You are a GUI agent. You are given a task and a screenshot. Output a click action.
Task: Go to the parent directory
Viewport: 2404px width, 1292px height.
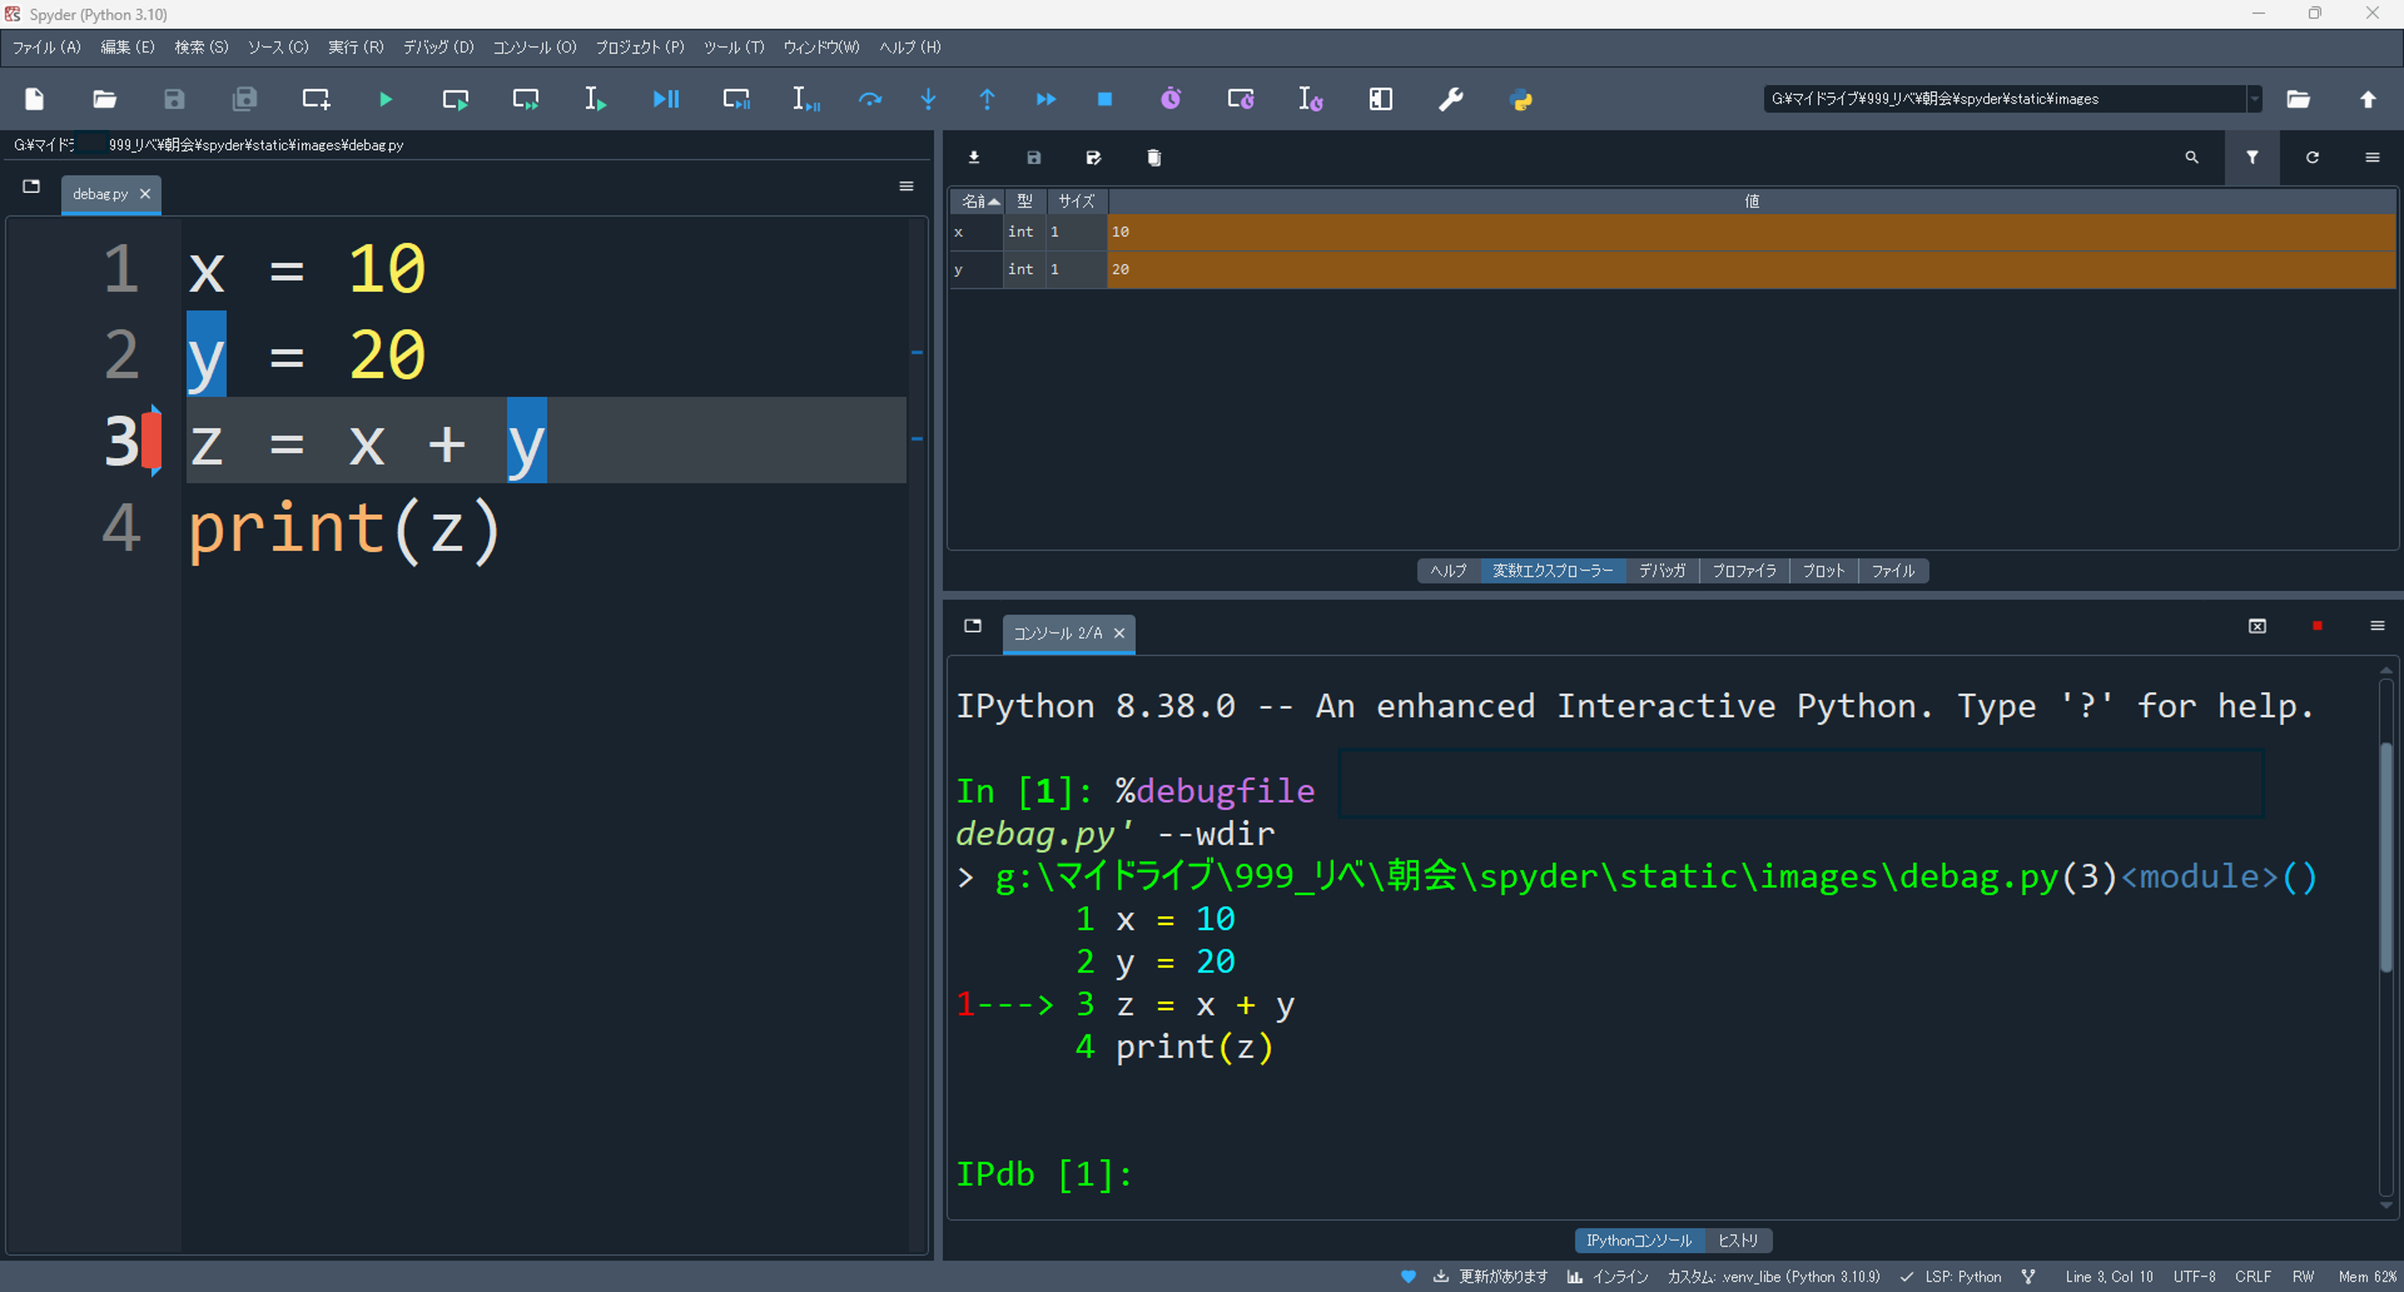point(2367,99)
